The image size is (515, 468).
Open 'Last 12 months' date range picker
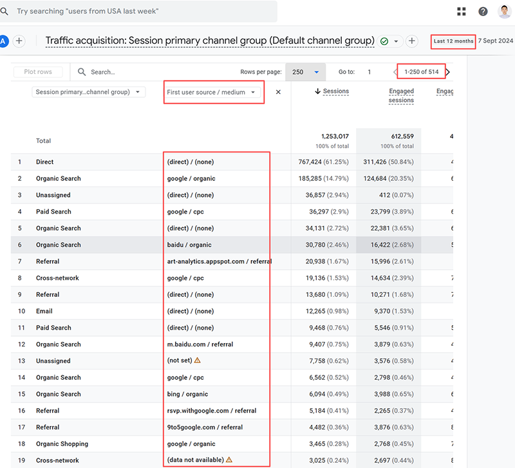coord(453,41)
